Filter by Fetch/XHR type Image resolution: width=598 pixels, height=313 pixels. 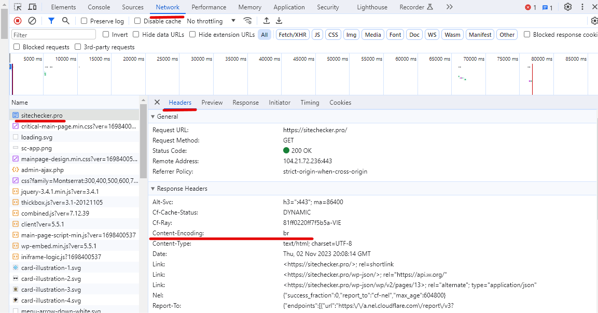293,35
